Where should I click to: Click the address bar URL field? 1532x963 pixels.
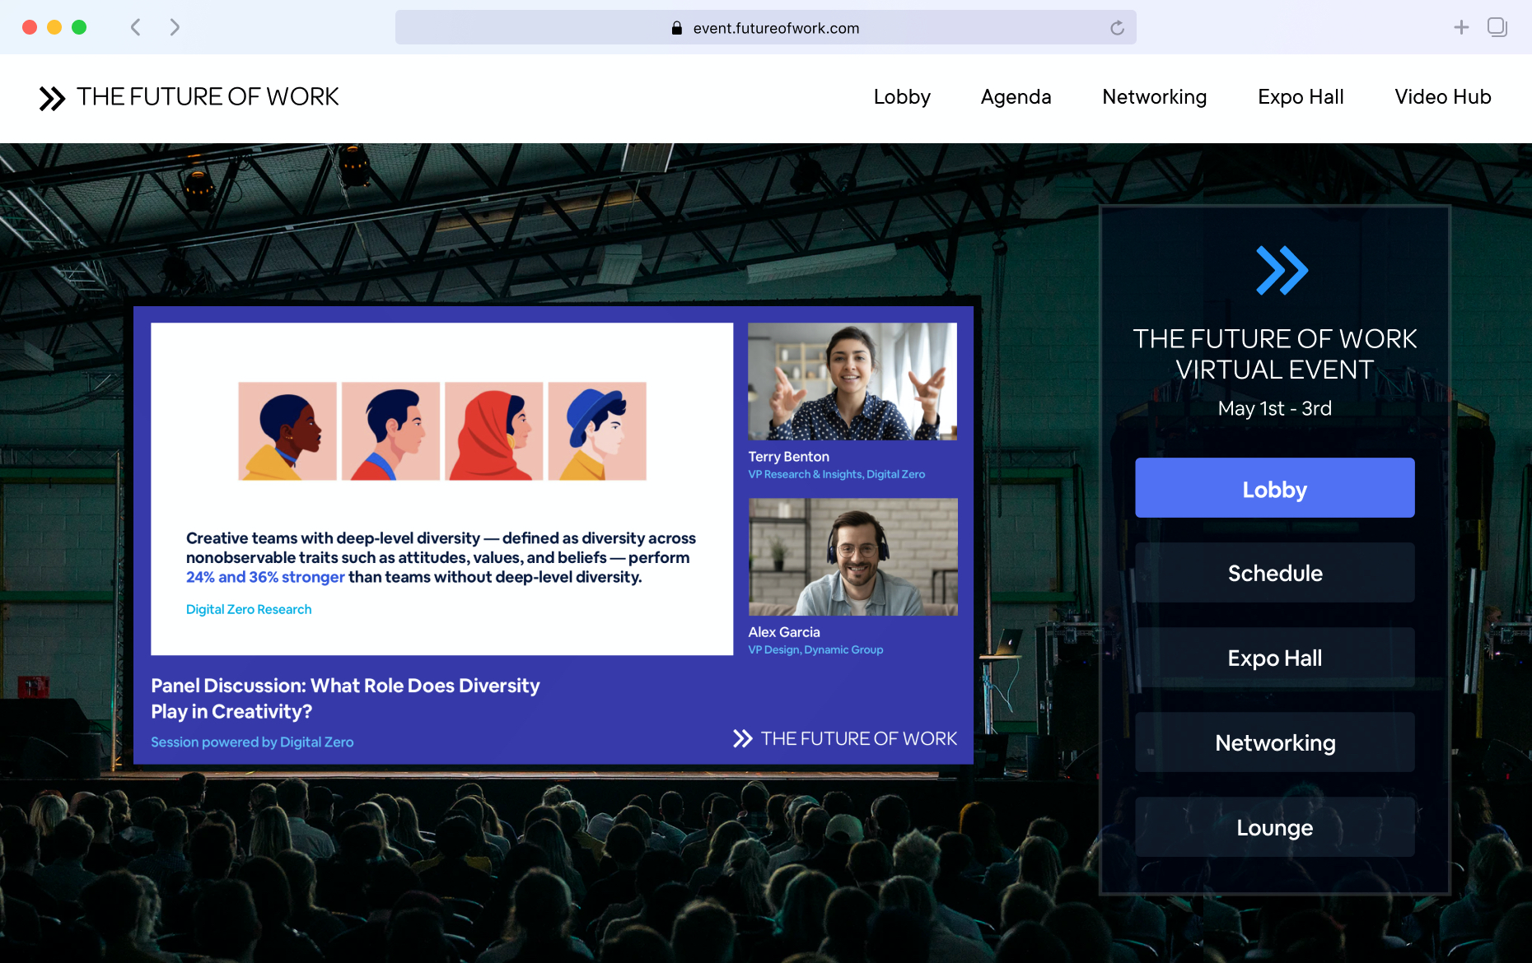775,28
